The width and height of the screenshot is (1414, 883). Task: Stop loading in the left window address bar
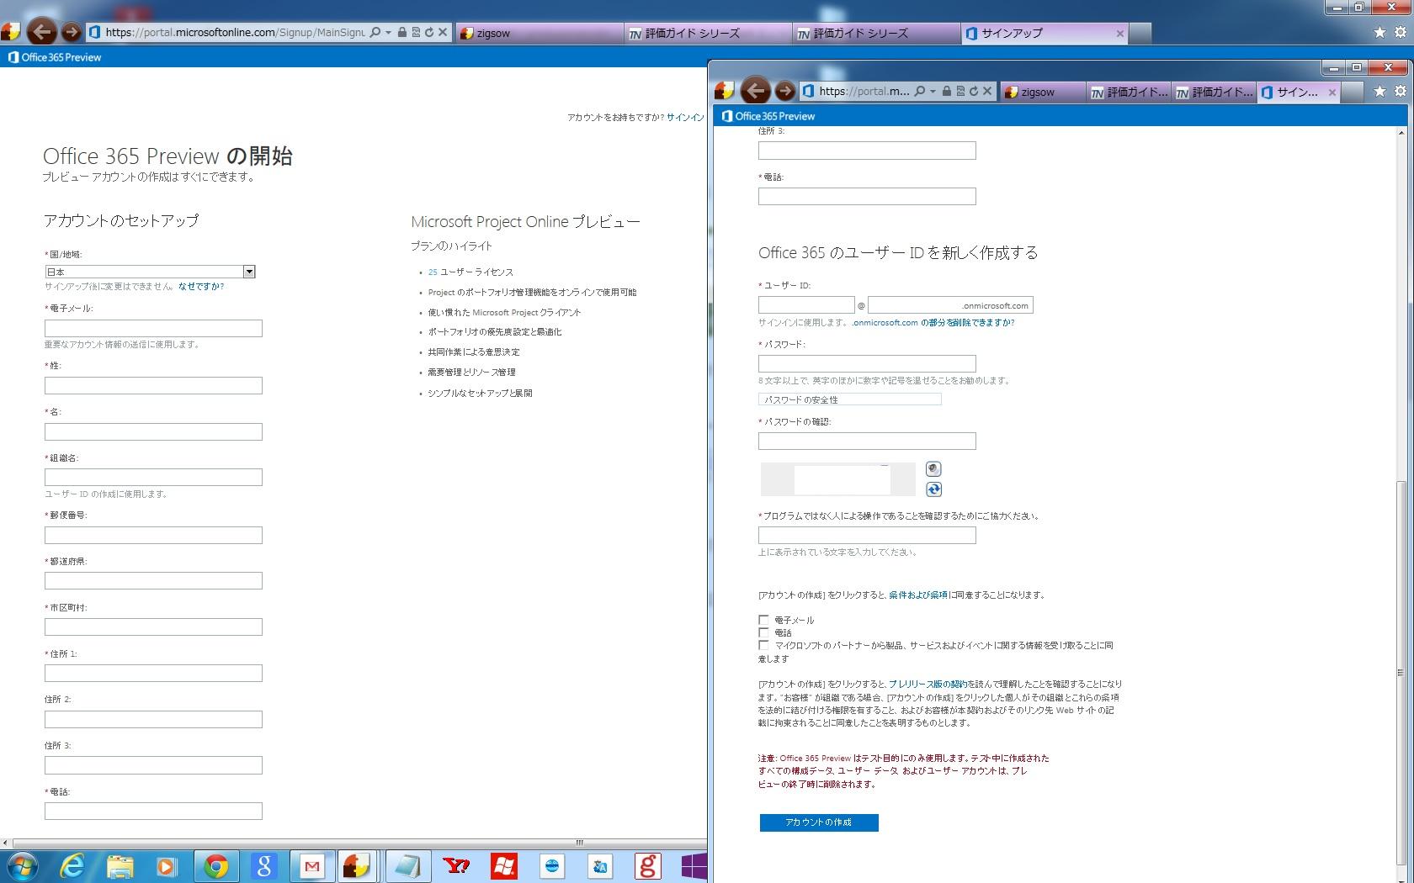[x=443, y=33]
